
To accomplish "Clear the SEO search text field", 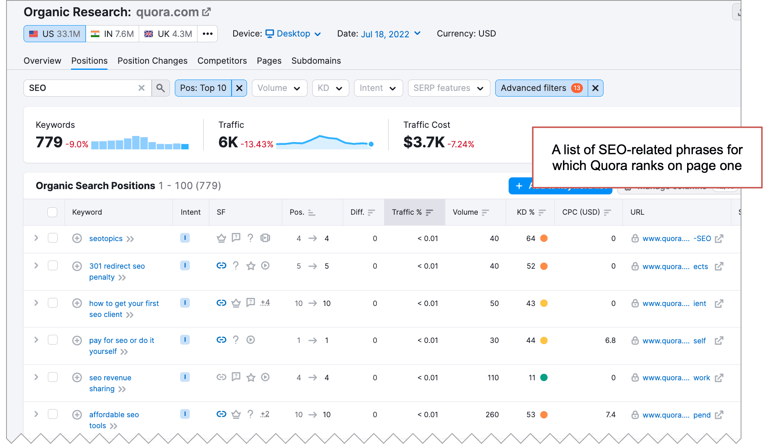I will [x=142, y=88].
